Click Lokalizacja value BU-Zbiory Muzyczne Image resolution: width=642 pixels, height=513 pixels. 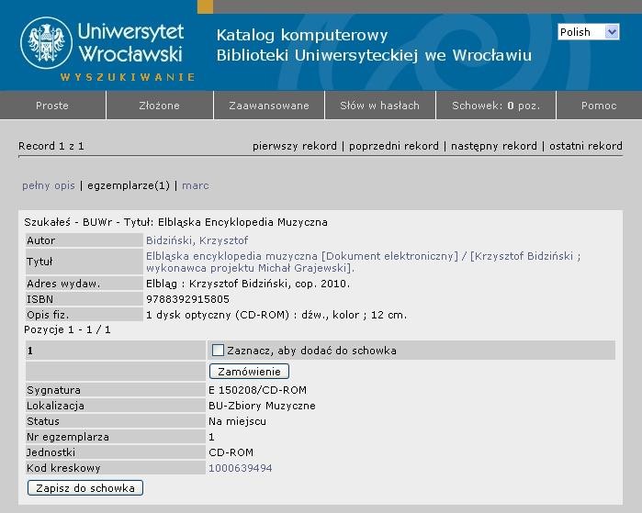point(262,406)
